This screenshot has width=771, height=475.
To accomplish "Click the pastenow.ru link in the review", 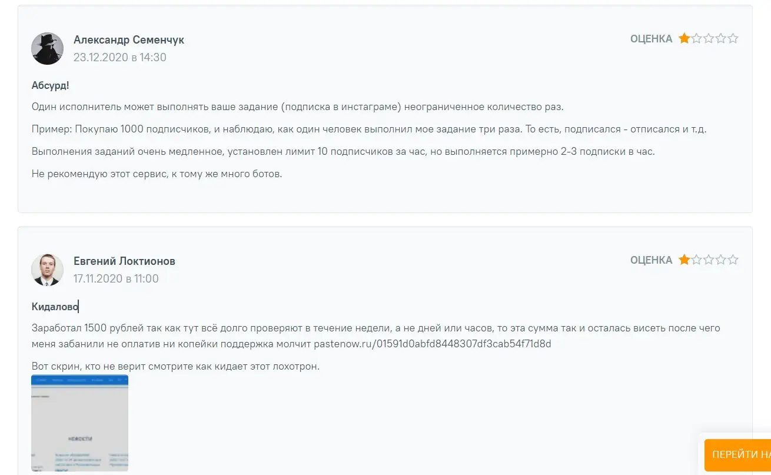I will click(433, 344).
